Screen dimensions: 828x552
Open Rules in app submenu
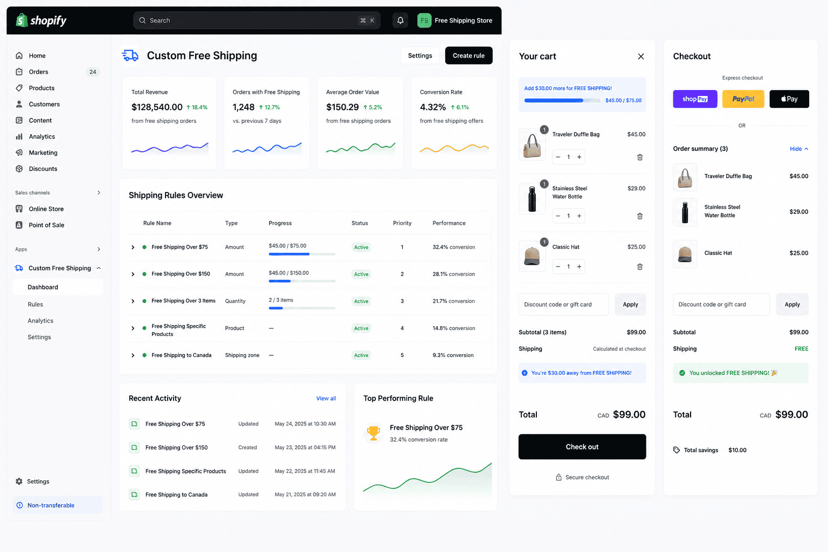tap(36, 305)
